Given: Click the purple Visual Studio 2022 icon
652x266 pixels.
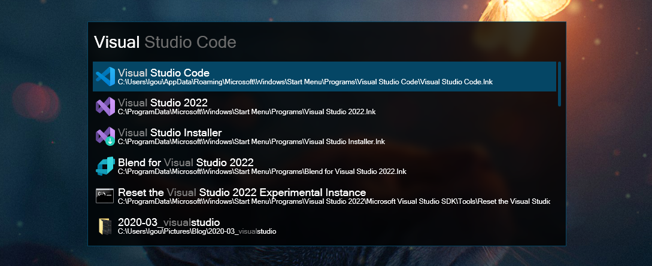Looking at the screenshot, I should click(105, 106).
